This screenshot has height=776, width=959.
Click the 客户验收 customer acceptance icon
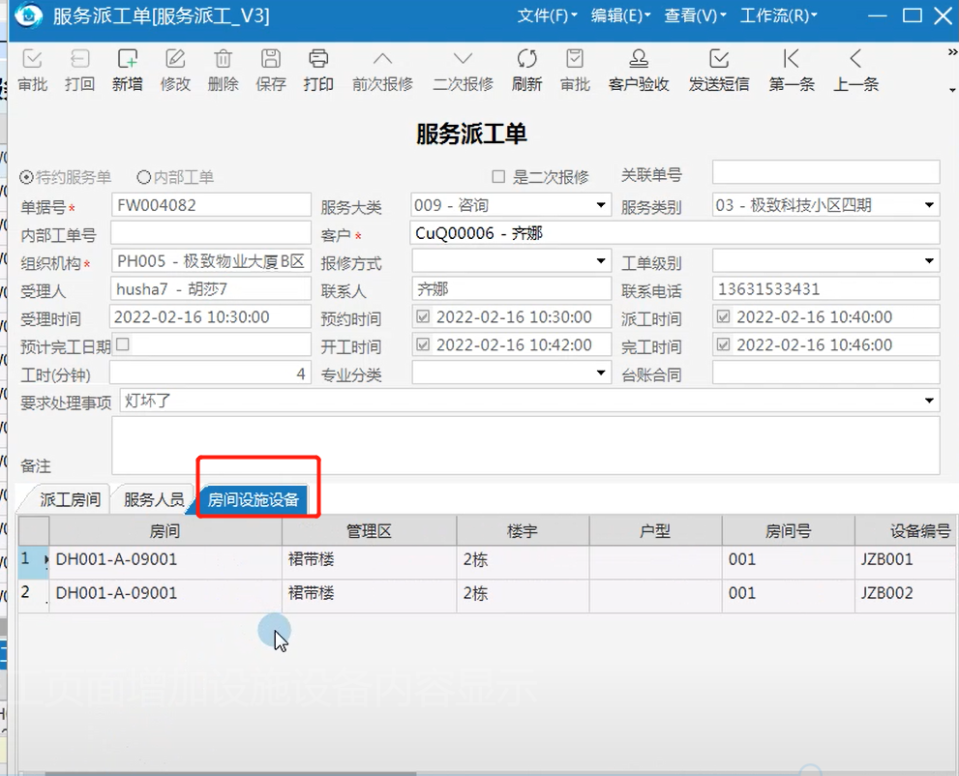tap(639, 59)
